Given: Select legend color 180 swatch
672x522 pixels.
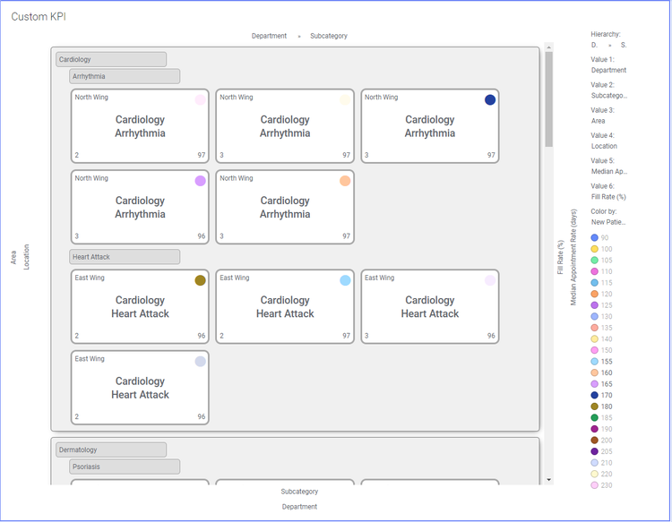Looking at the screenshot, I should click(x=594, y=406).
